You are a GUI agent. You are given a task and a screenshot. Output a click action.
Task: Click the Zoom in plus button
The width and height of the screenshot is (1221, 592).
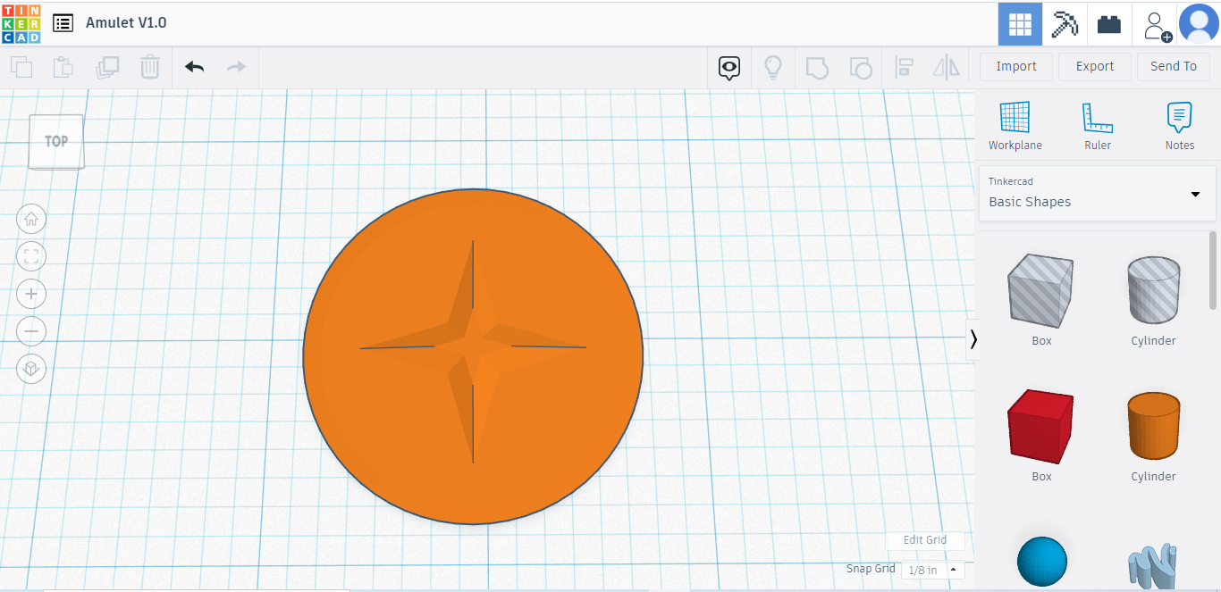click(x=31, y=294)
